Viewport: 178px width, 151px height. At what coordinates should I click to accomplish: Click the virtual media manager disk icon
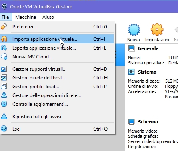(x=4, y=69)
